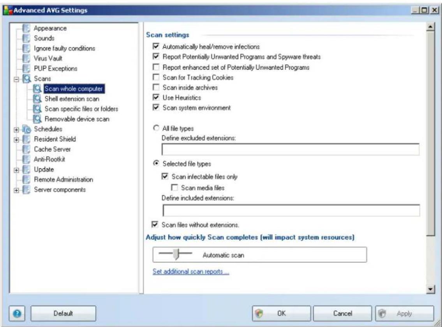Click the Cancel button
Viewport: 442px width, 327px height.
(342, 313)
